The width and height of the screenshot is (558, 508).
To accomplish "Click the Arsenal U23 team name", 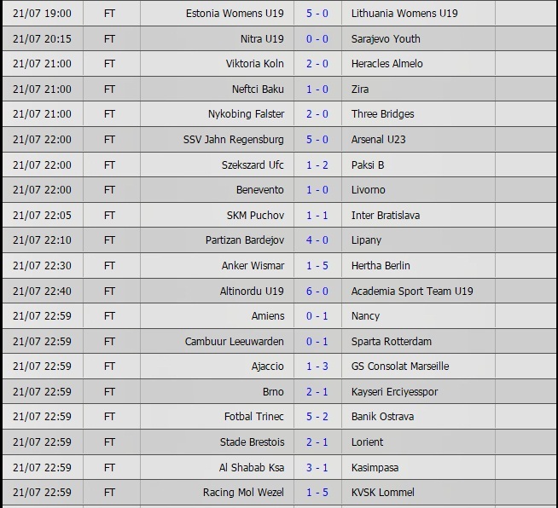I will click(x=381, y=140).
